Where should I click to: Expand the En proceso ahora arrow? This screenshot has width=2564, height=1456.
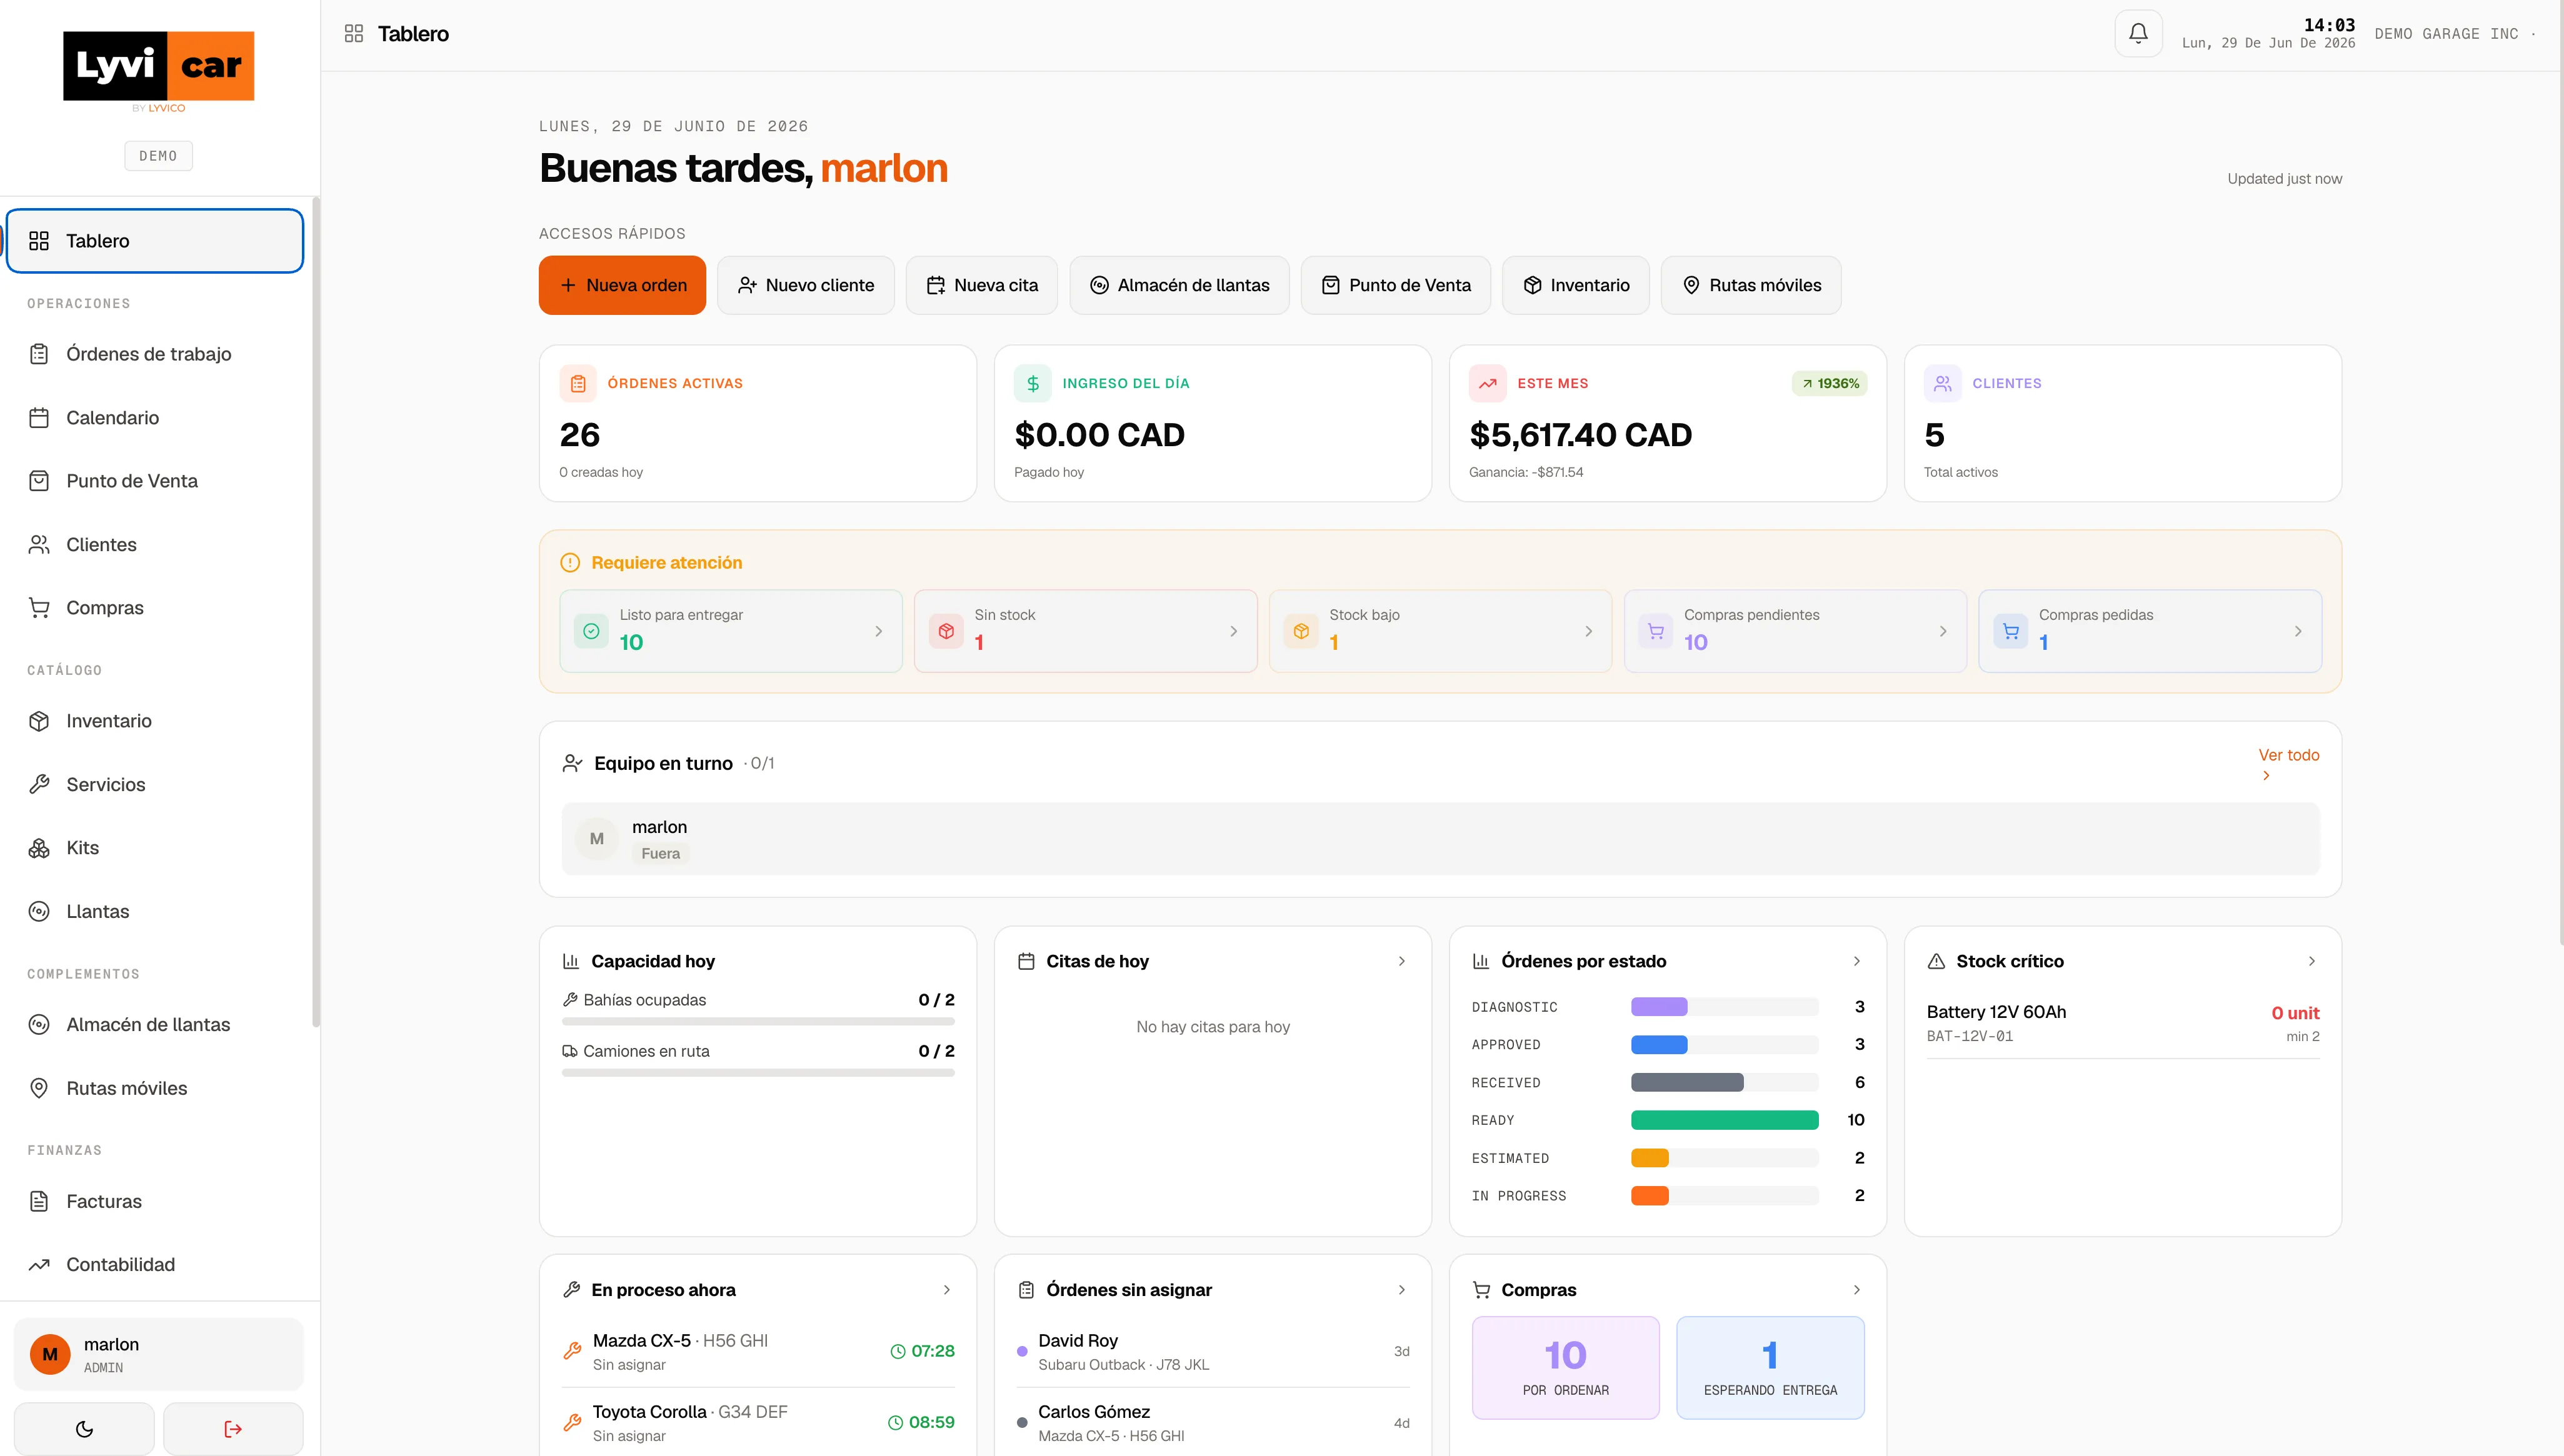pyautogui.click(x=946, y=1290)
